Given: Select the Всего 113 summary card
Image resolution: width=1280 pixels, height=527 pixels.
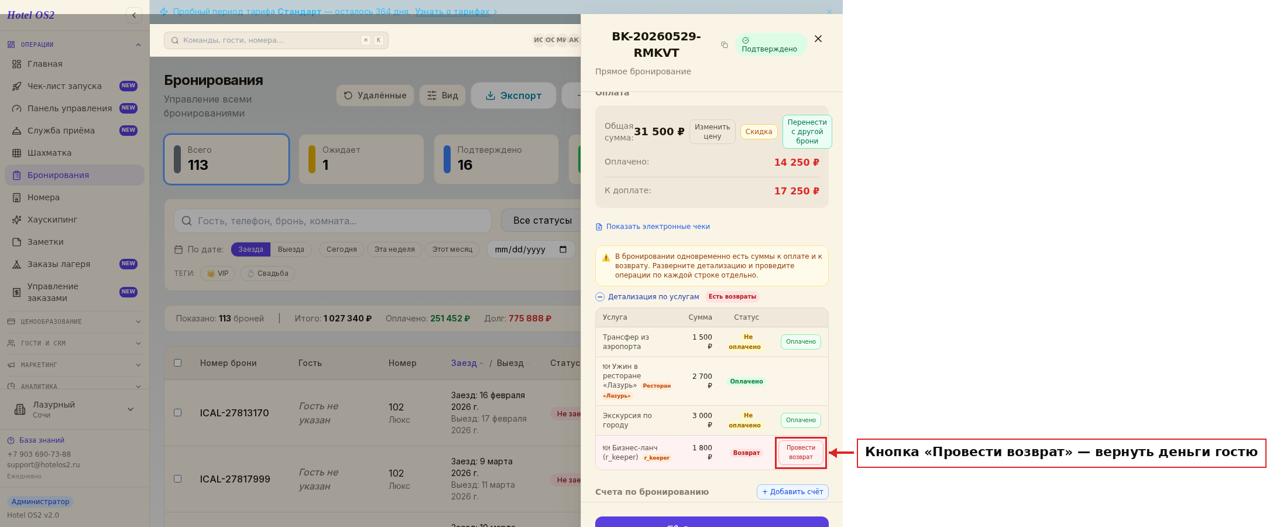Looking at the screenshot, I should 227,159.
